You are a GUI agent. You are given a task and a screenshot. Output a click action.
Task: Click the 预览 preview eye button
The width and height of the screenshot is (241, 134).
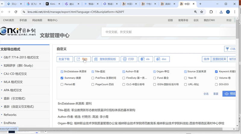point(230,94)
